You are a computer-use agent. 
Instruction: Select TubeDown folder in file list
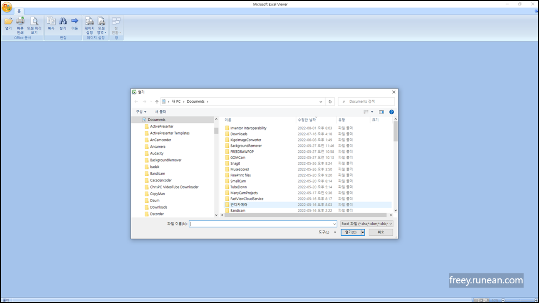(x=238, y=187)
